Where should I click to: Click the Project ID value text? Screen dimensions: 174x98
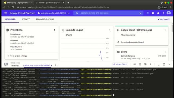point(22,43)
